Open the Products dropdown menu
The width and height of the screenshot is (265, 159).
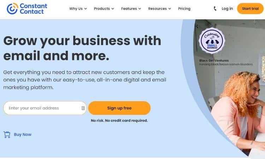tap(104, 8)
